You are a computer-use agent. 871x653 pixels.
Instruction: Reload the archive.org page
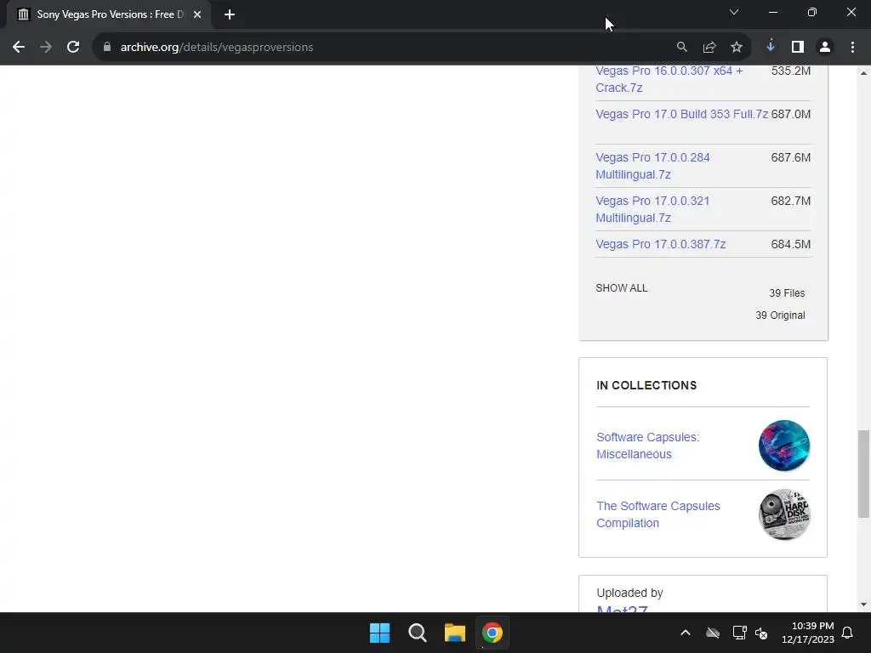coord(73,48)
